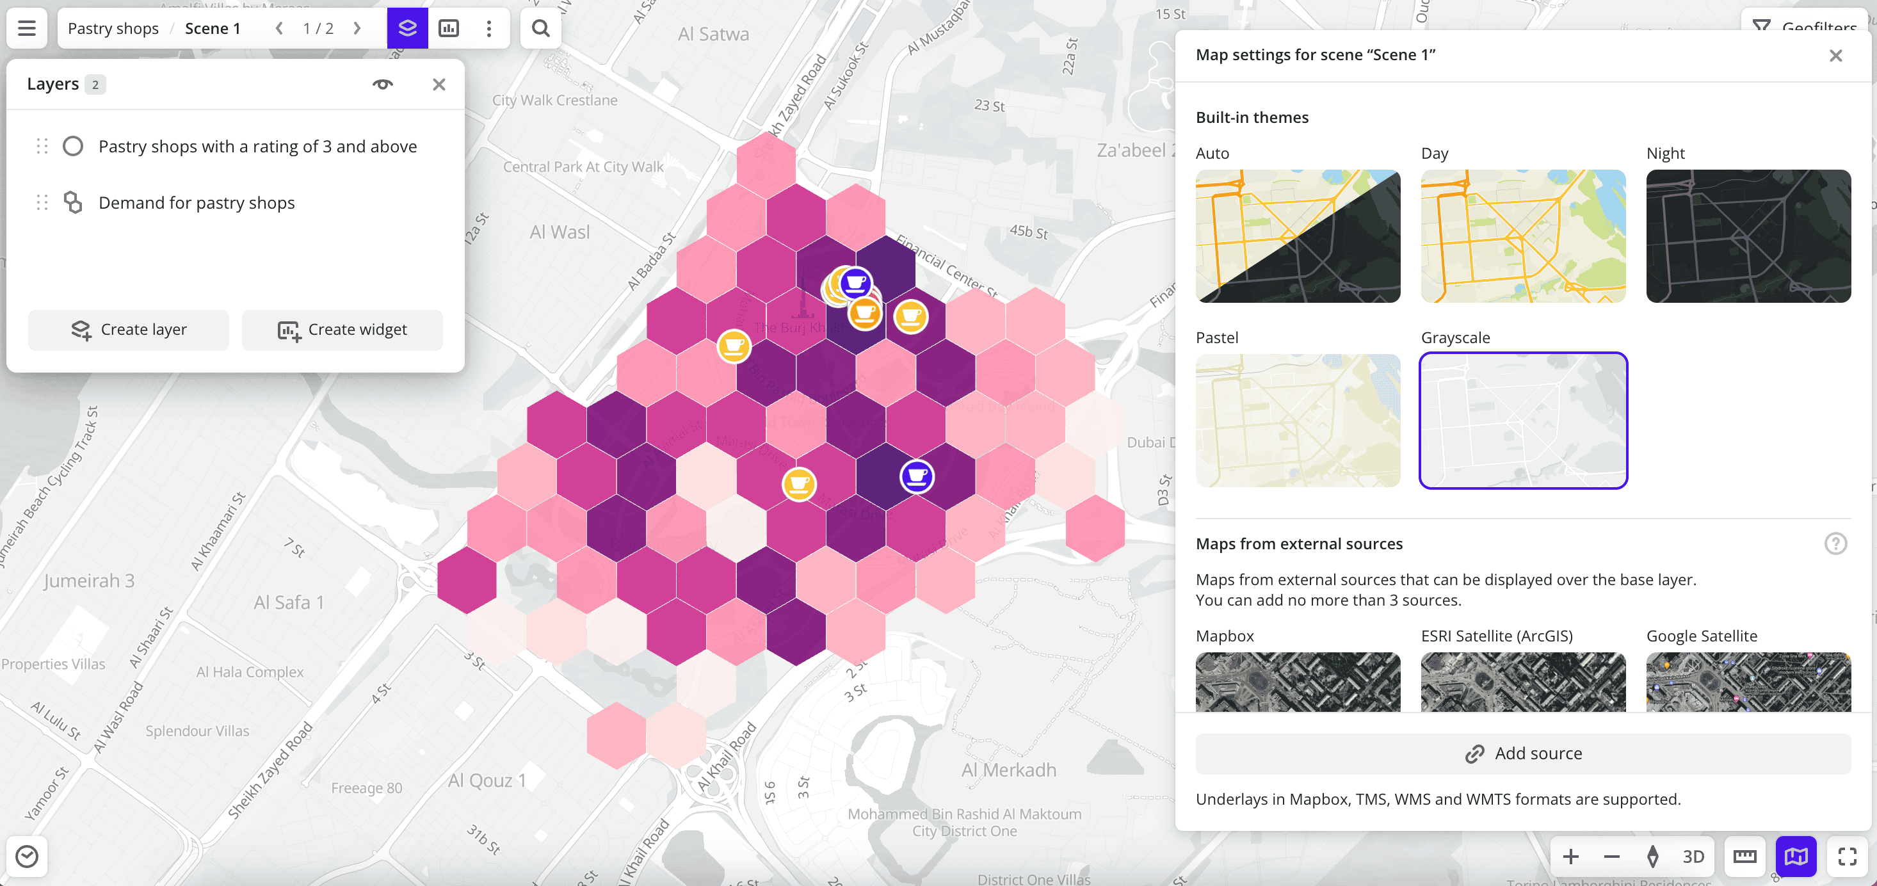Open the Pastry shops breadcrumb
1877x886 pixels.
click(113, 28)
